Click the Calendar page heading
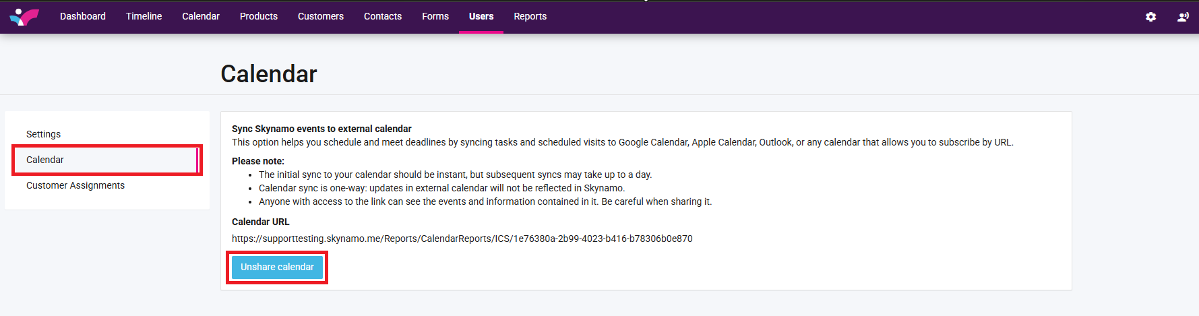 coord(268,74)
